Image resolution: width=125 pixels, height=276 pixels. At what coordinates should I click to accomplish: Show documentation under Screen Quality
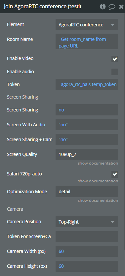point(98,163)
